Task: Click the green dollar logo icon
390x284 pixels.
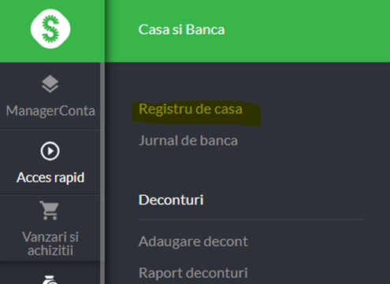Action: [50, 29]
